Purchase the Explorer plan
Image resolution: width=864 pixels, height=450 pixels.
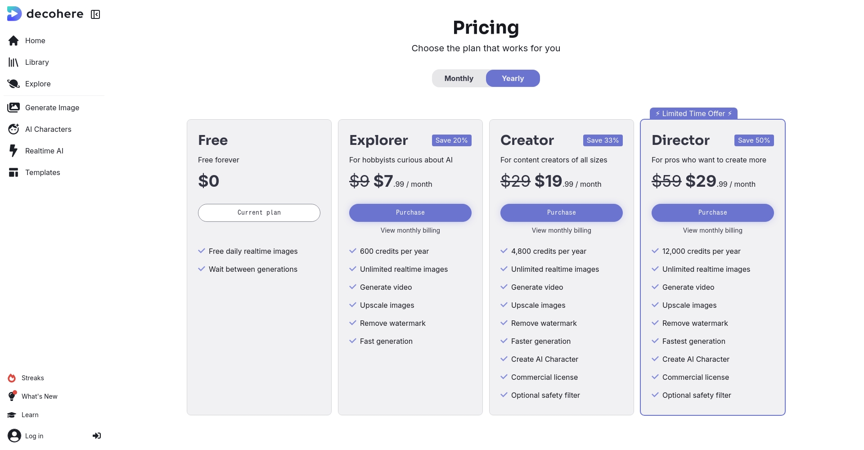pyautogui.click(x=410, y=212)
